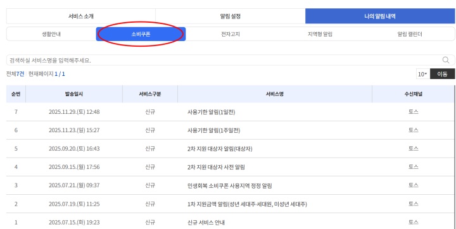
Task: Click the 서비스구분 column header
Action: click(150, 94)
